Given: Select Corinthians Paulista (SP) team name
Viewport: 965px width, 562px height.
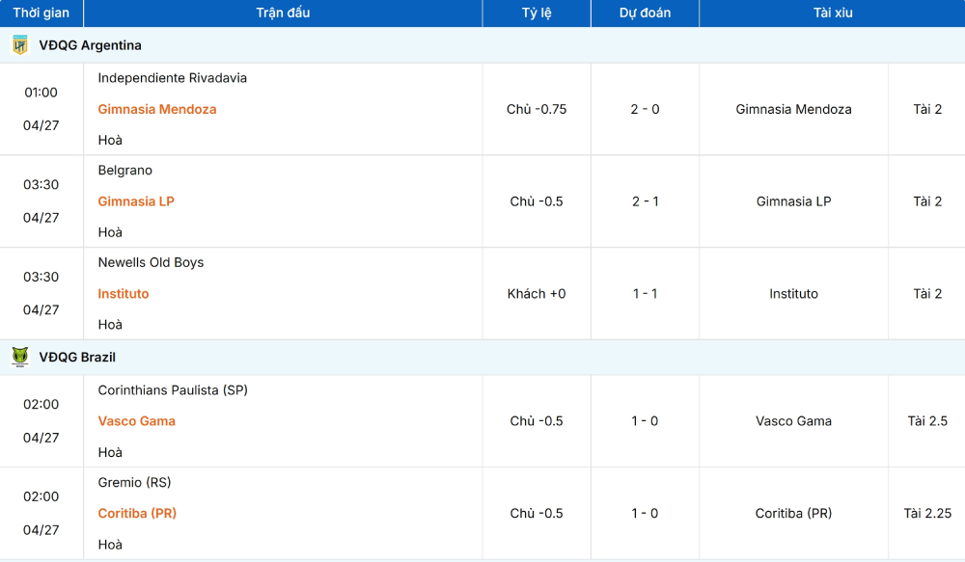Looking at the screenshot, I should click(x=173, y=389).
